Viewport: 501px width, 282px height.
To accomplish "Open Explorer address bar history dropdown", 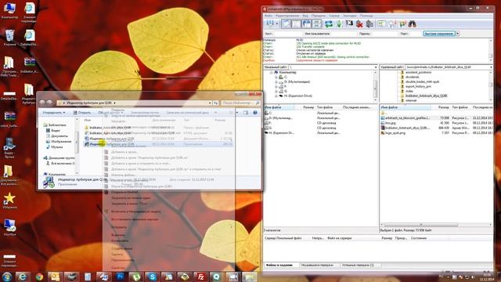I will pos(210,103).
